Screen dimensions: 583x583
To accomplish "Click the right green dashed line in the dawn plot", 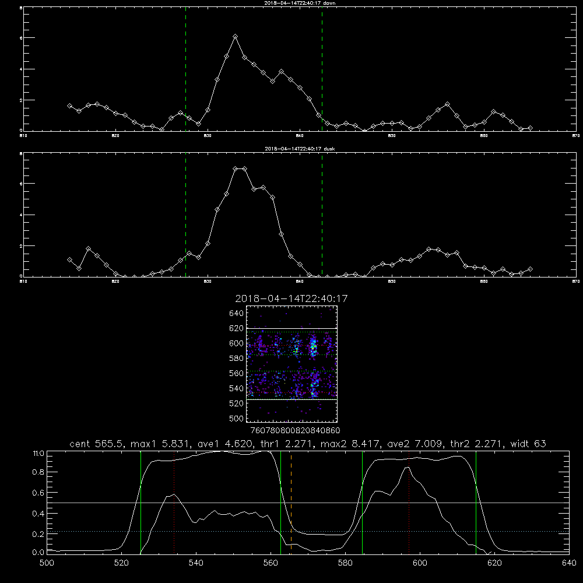I will point(322,69).
